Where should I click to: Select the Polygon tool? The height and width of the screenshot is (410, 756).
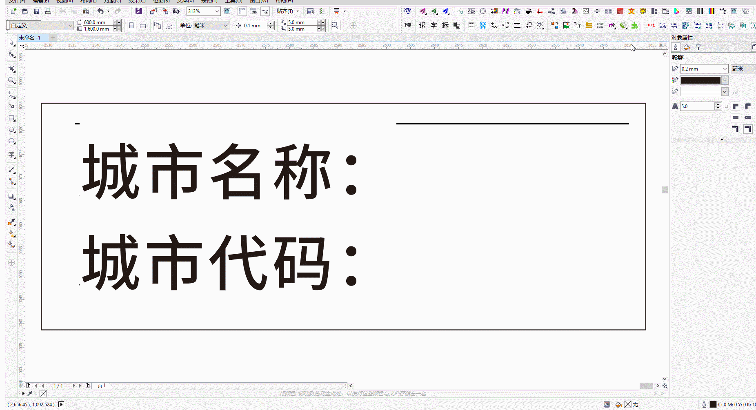[11, 141]
